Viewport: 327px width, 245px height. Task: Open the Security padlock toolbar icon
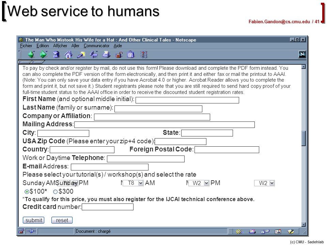coord(119,55)
